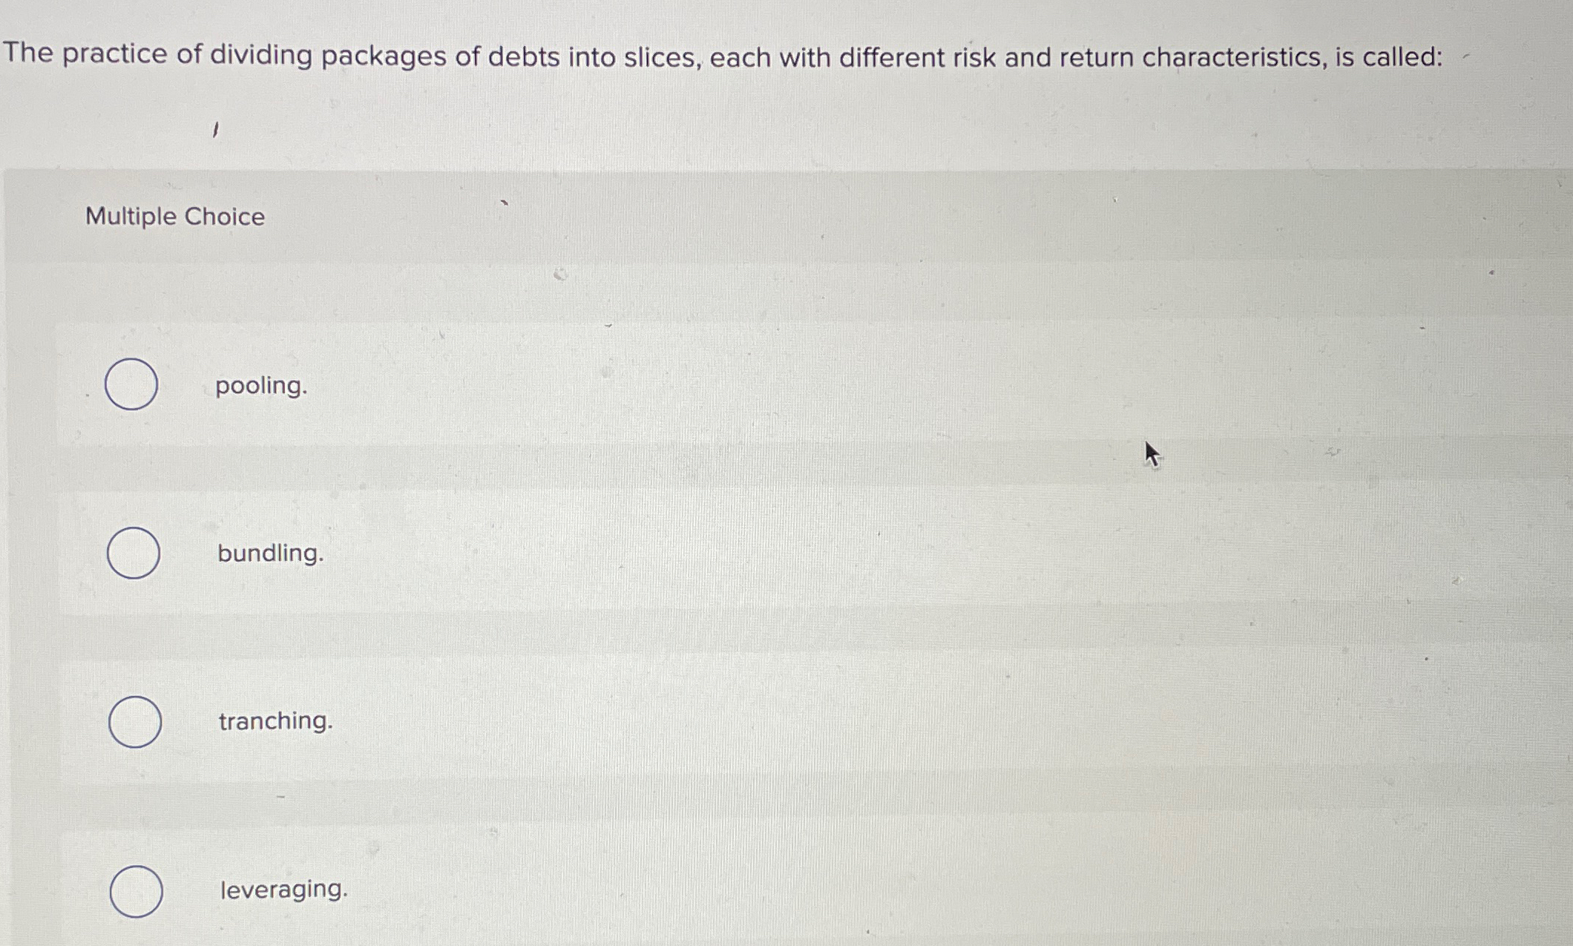Pick the second answer option circle
Screen dimensions: 1573x946
click(134, 553)
